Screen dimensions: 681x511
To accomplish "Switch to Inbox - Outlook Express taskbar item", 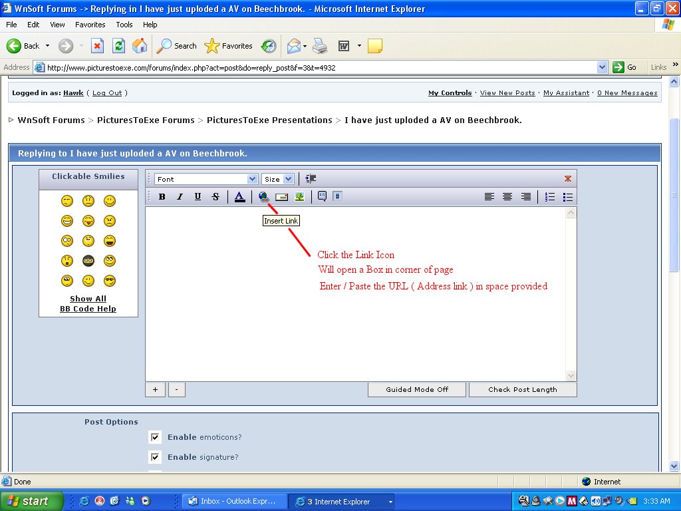I will (233, 502).
